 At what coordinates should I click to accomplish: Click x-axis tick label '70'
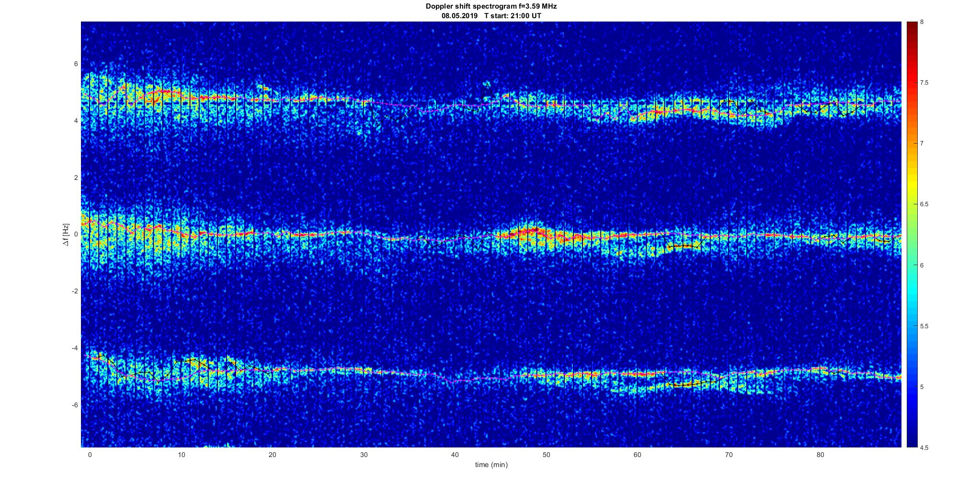(729, 455)
